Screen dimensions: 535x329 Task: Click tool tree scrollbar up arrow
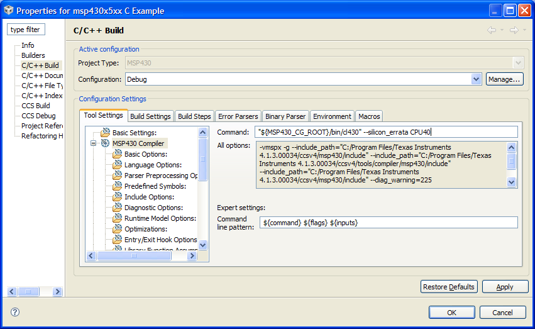pos(202,133)
